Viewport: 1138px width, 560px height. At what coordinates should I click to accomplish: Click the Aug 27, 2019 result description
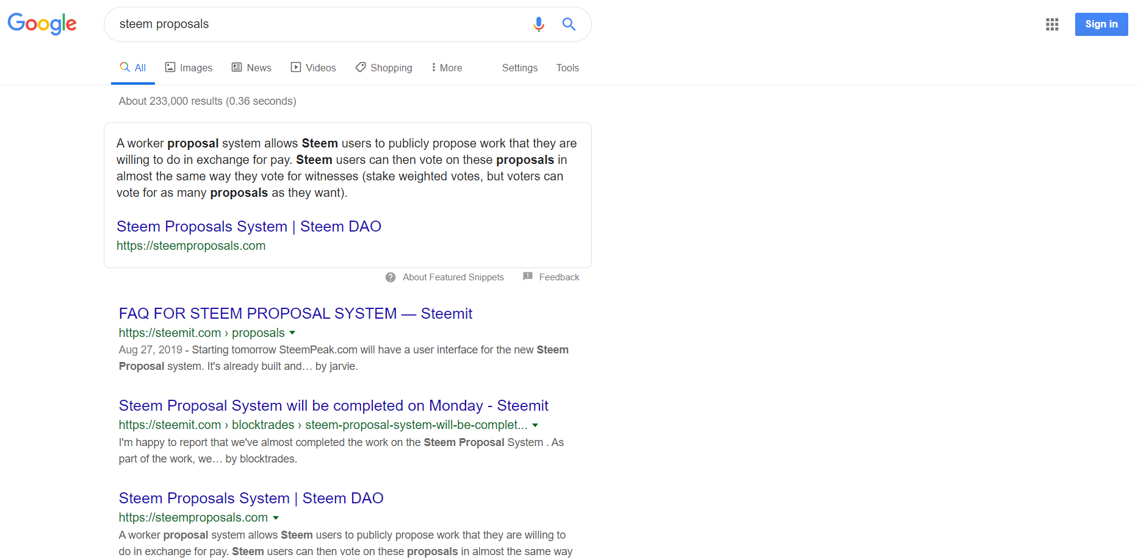(x=344, y=358)
